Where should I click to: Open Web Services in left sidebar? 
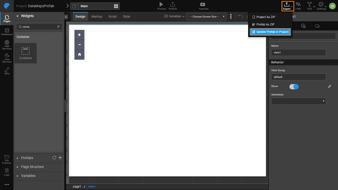[x=6, y=45]
